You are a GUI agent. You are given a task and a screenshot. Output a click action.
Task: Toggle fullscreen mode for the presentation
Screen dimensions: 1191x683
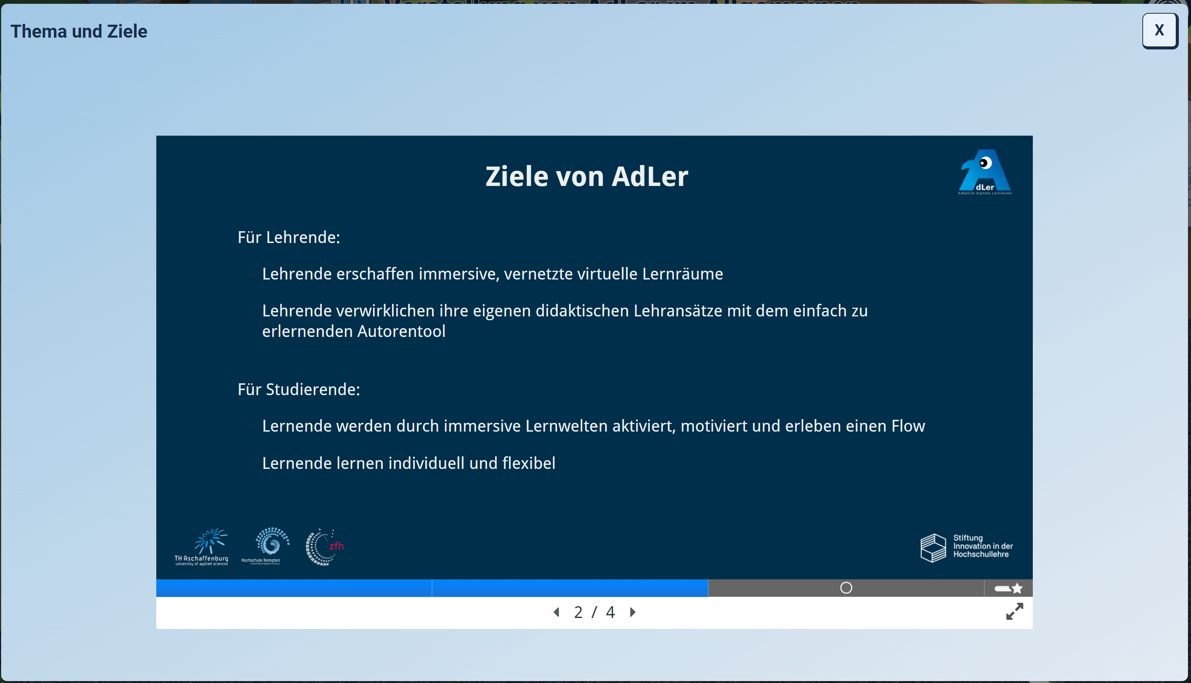tap(1014, 611)
